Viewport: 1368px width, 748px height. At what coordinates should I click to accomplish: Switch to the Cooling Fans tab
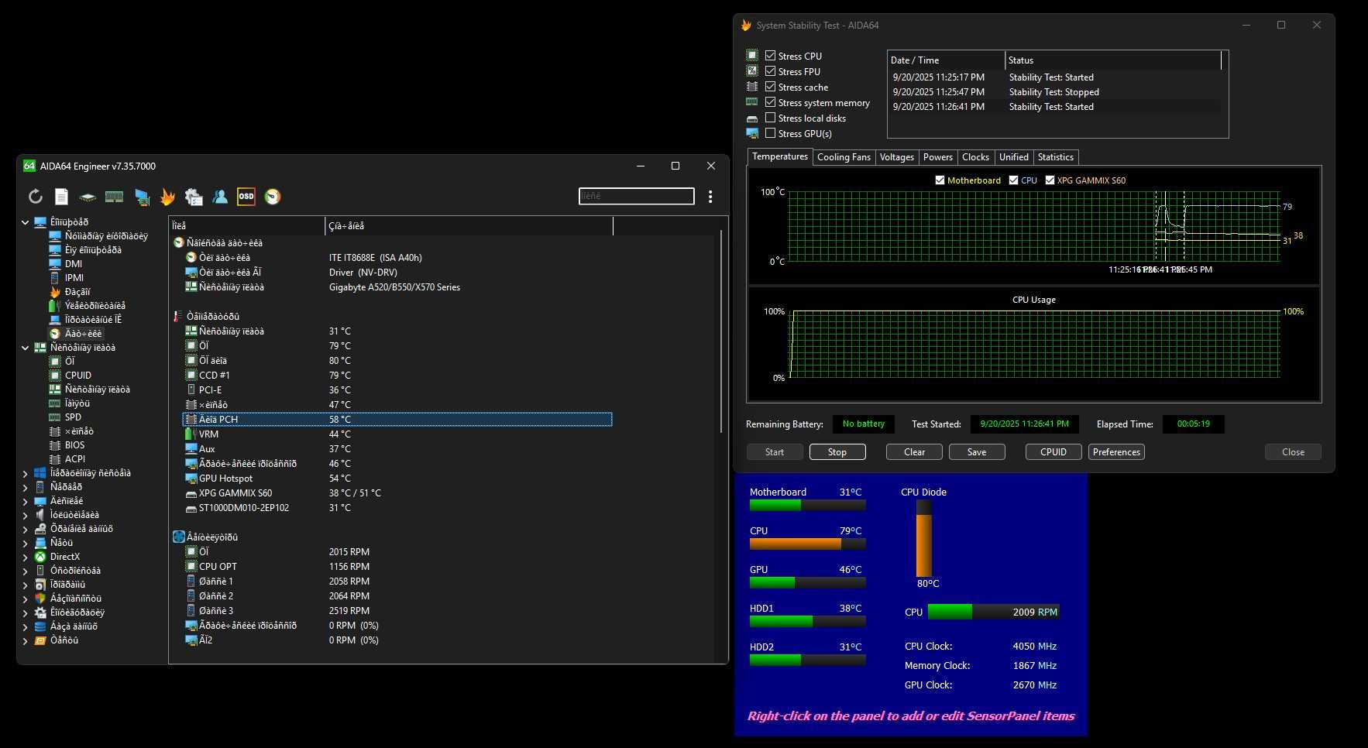click(x=844, y=157)
